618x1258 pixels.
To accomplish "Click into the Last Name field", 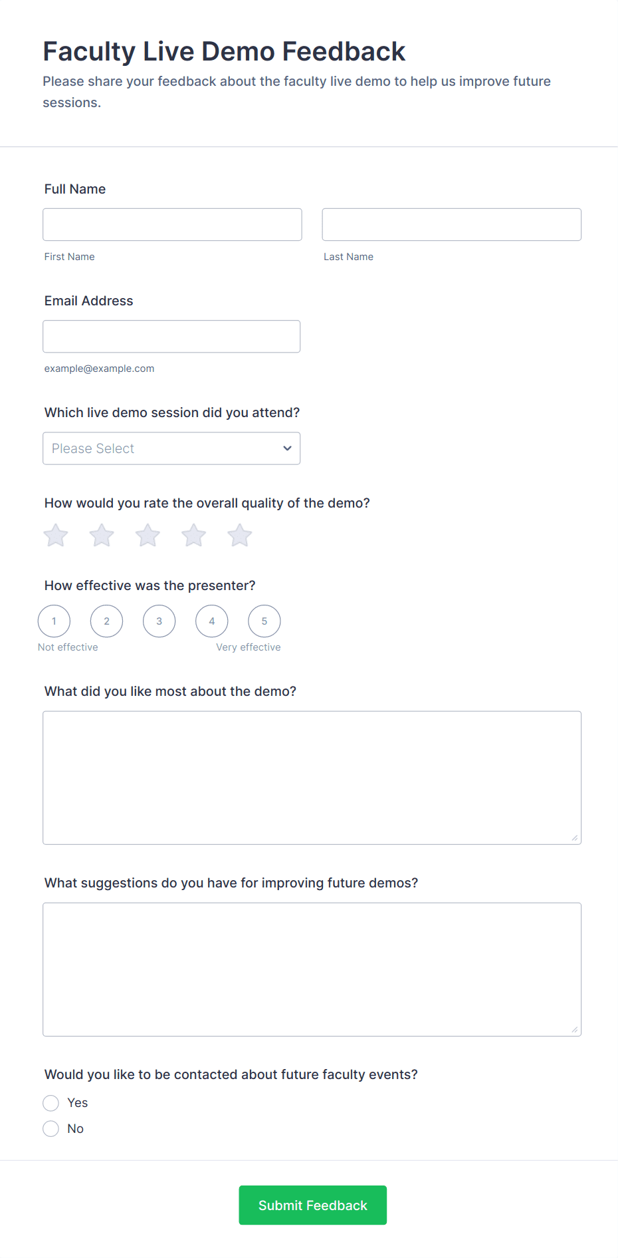I will [x=451, y=225].
